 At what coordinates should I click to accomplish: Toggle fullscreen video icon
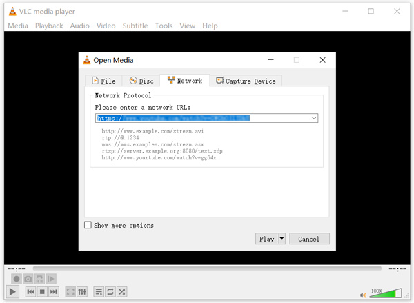[x=70, y=292]
